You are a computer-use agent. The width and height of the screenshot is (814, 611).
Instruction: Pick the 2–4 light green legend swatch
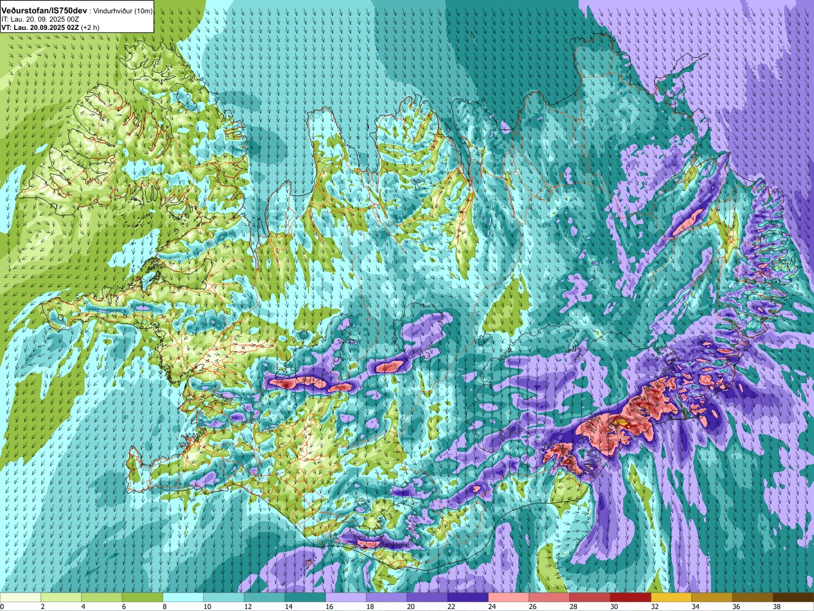click(x=61, y=598)
